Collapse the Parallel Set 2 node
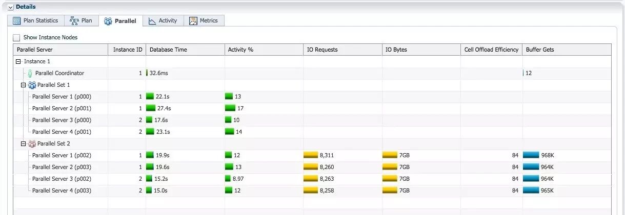The image size is (625, 215). [x=23, y=144]
